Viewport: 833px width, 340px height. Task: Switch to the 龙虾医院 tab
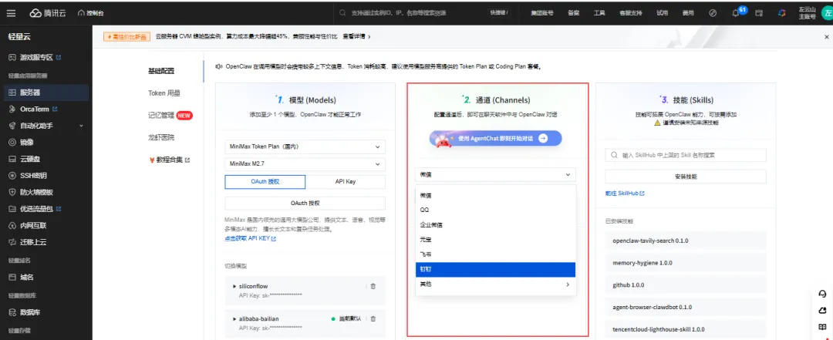click(161, 137)
